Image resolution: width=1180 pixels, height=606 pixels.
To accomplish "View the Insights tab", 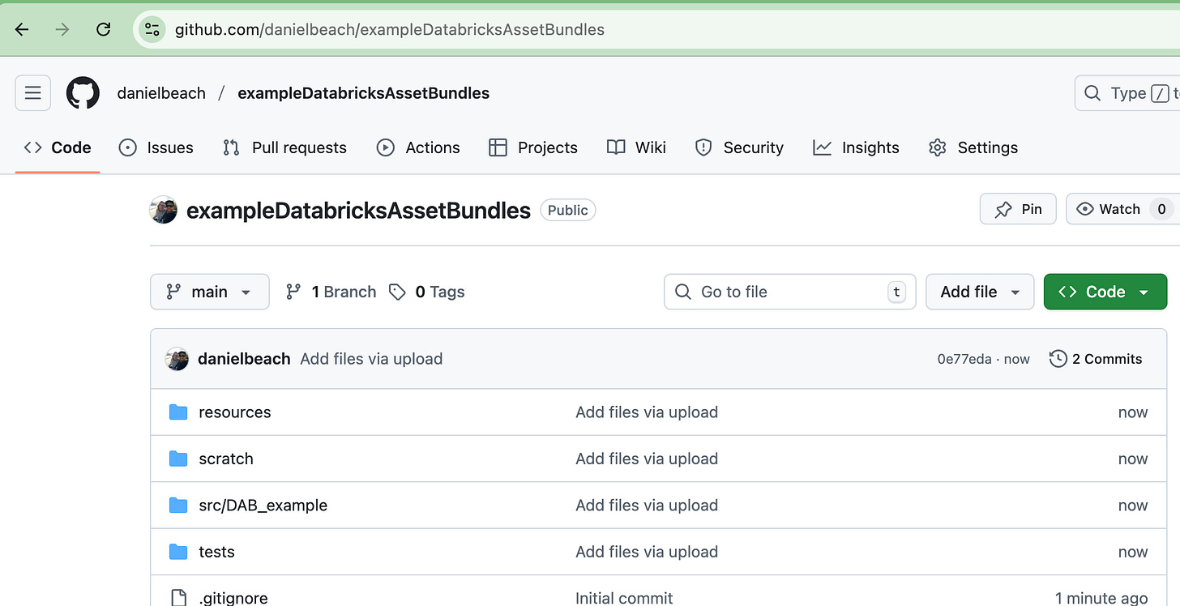I will (x=856, y=147).
